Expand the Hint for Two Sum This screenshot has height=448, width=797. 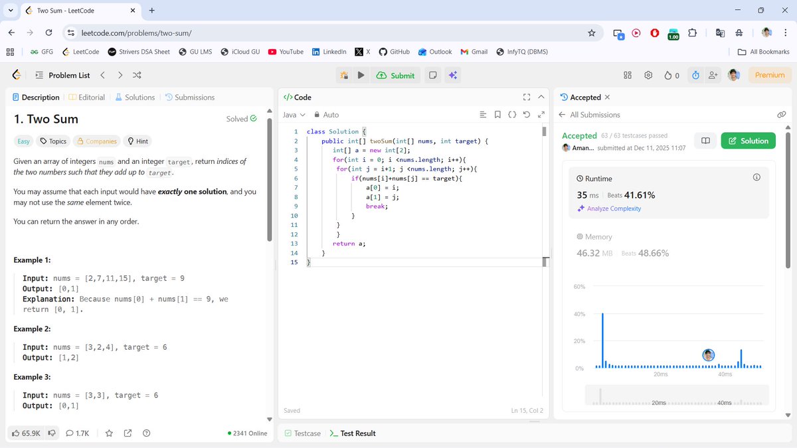coord(137,141)
